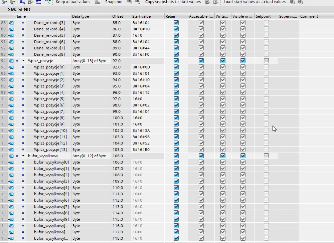Select the name cell Dane_rekordu[6]
This screenshot has height=243, width=334.
coord(49,42)
